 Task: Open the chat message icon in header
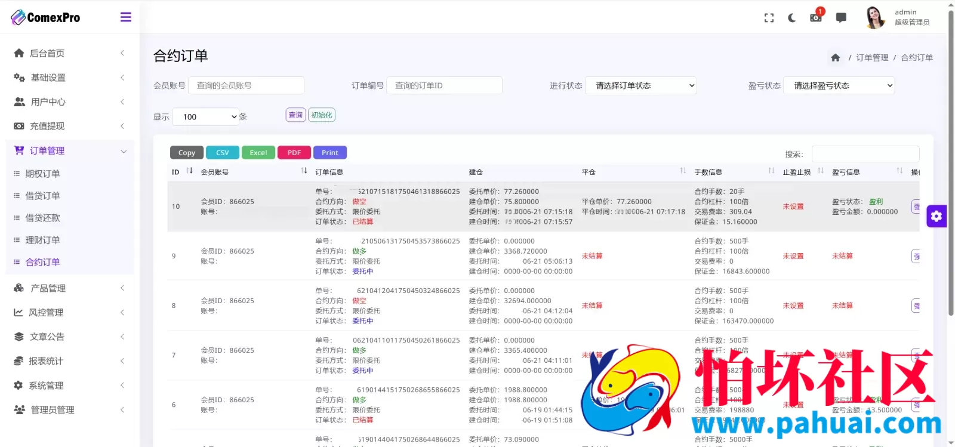pyautogui.click(x=841, y=18)
